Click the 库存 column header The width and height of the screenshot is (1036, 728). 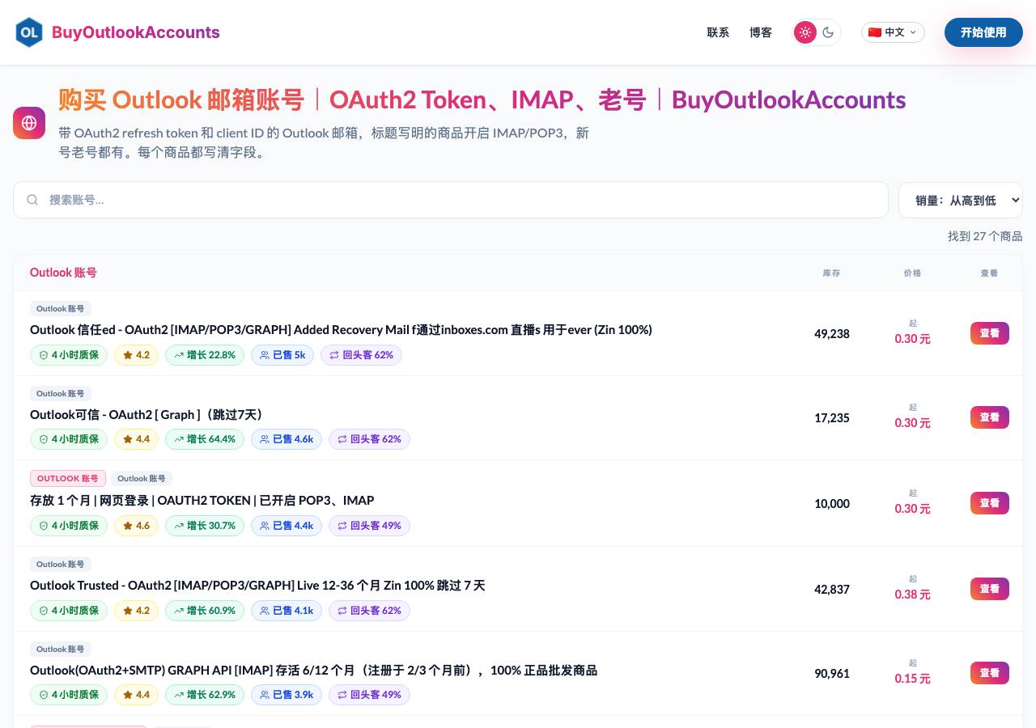pyautogui.click(x=831, y=273)
